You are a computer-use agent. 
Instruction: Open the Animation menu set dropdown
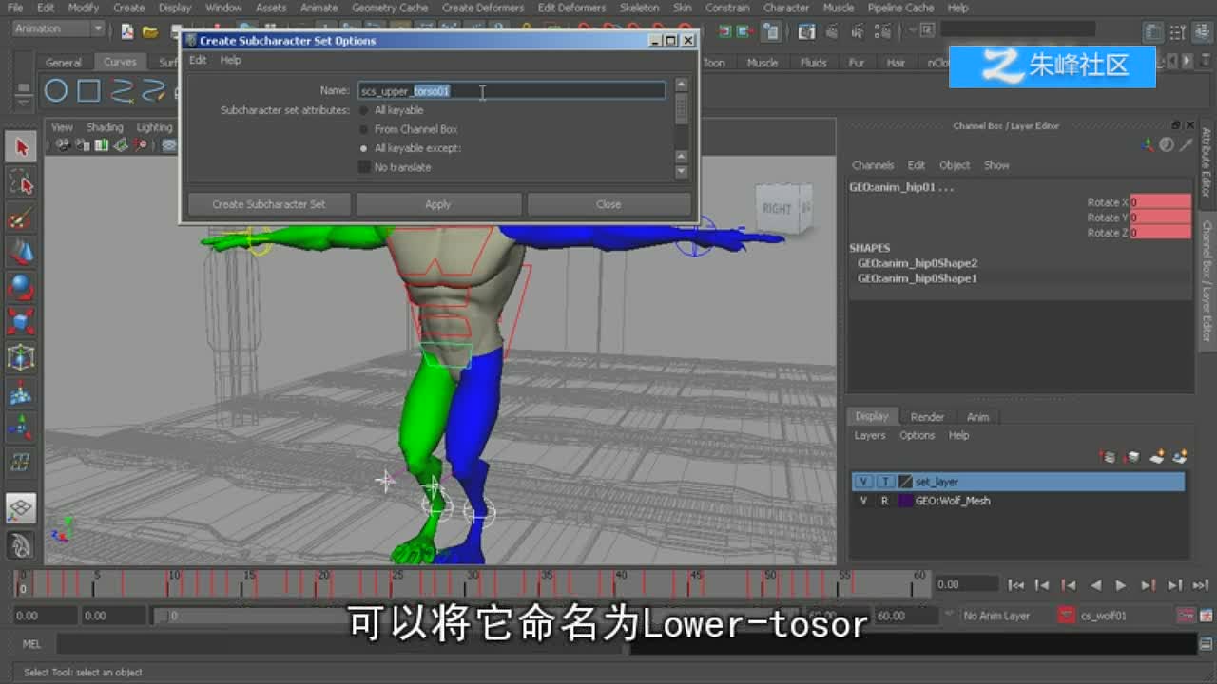57,28
